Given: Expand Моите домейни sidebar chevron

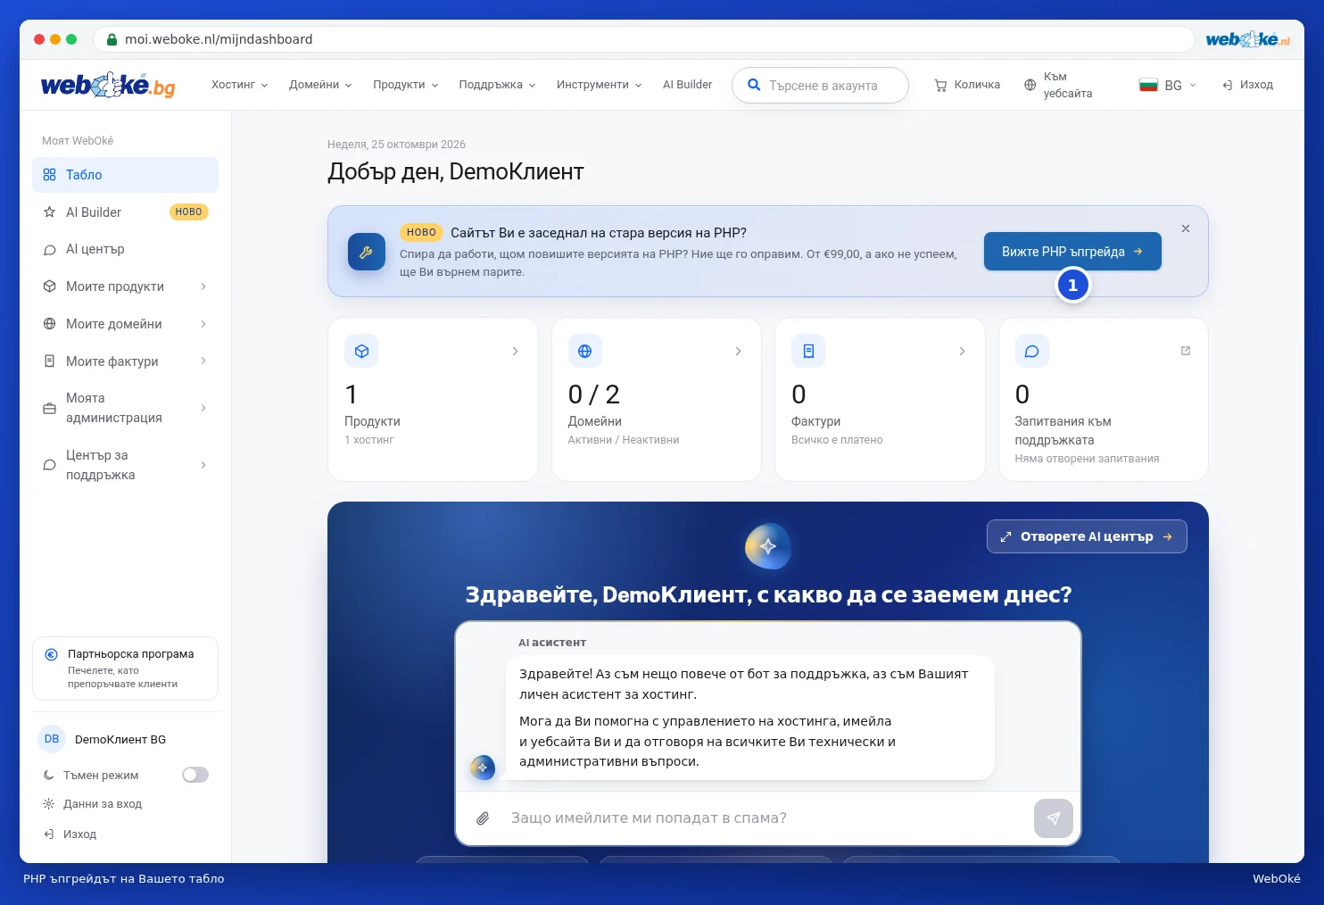Looking at the screenshot, I should point(203,324).
